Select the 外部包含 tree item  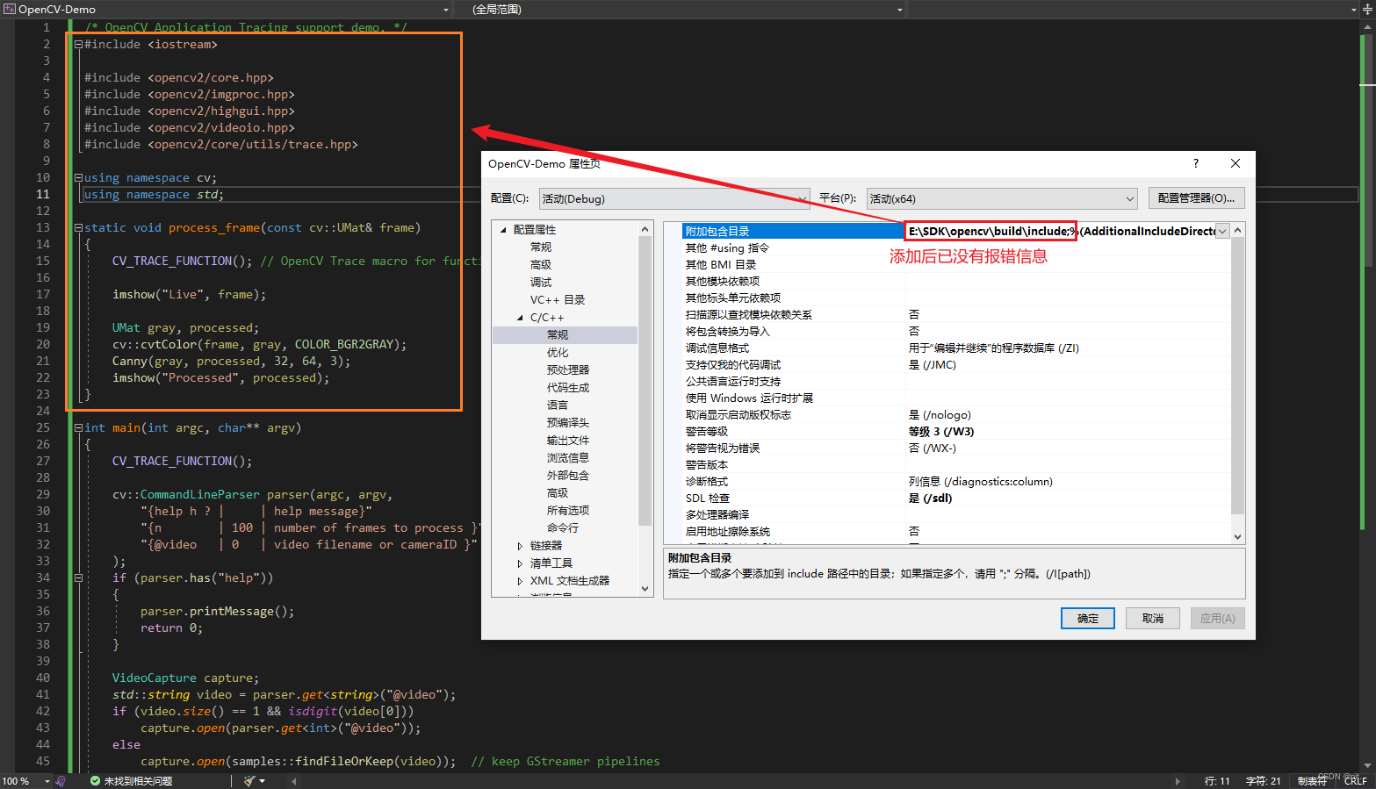coord(568,476)
